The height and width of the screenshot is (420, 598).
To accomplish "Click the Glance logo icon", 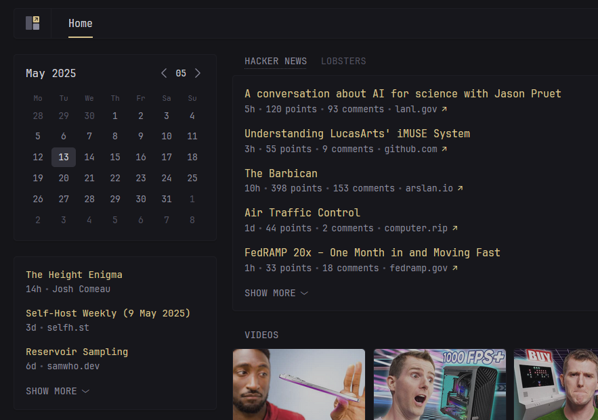I will (x=33, y=23).
